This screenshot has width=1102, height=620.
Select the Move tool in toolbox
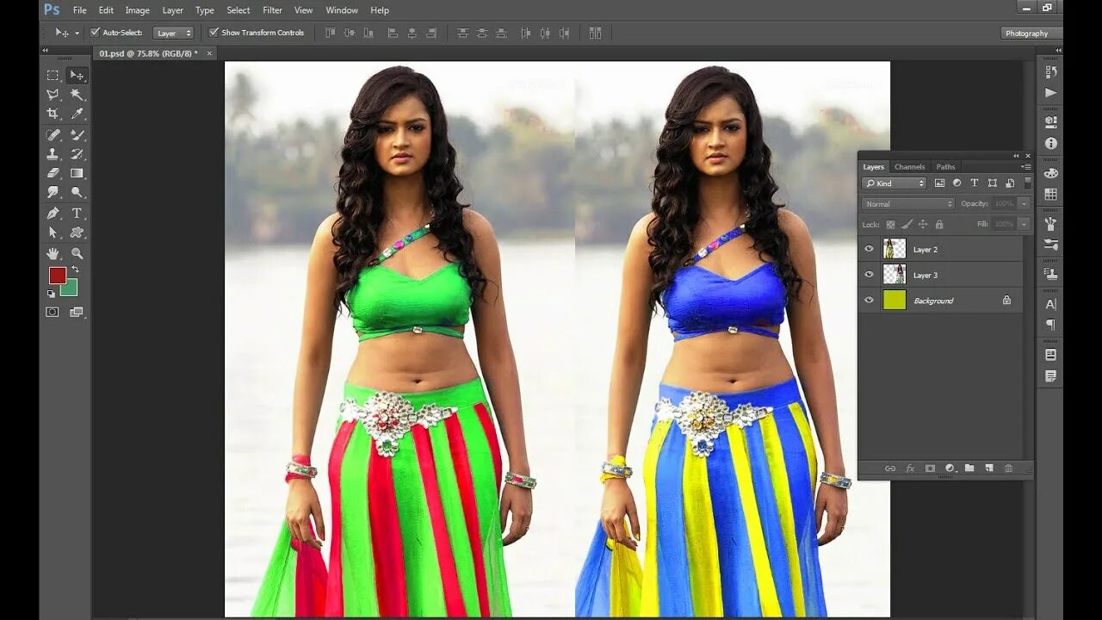77,75
